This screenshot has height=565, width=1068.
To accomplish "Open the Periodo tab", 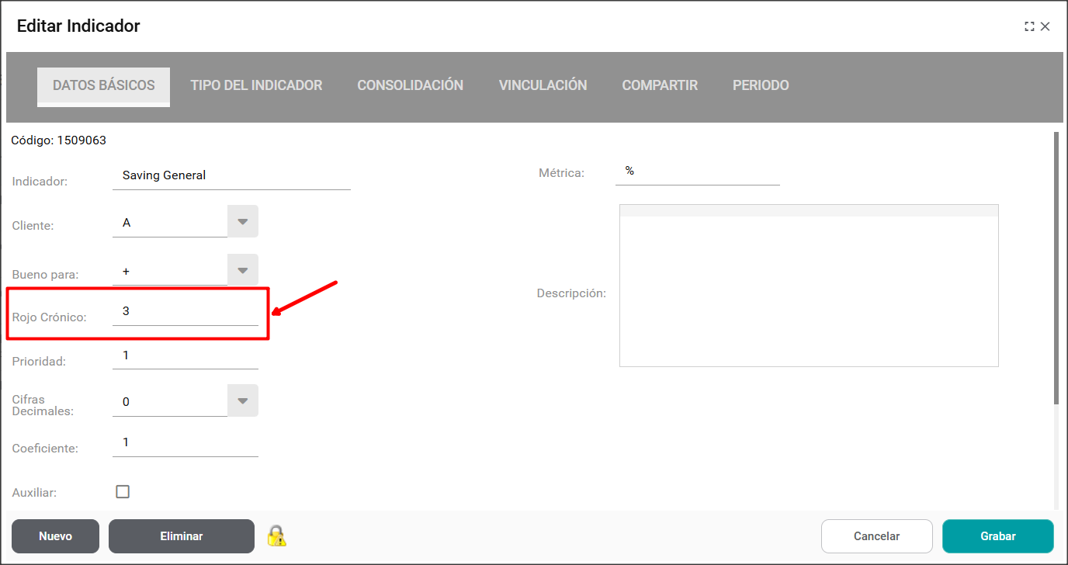I will pos(761,85).
